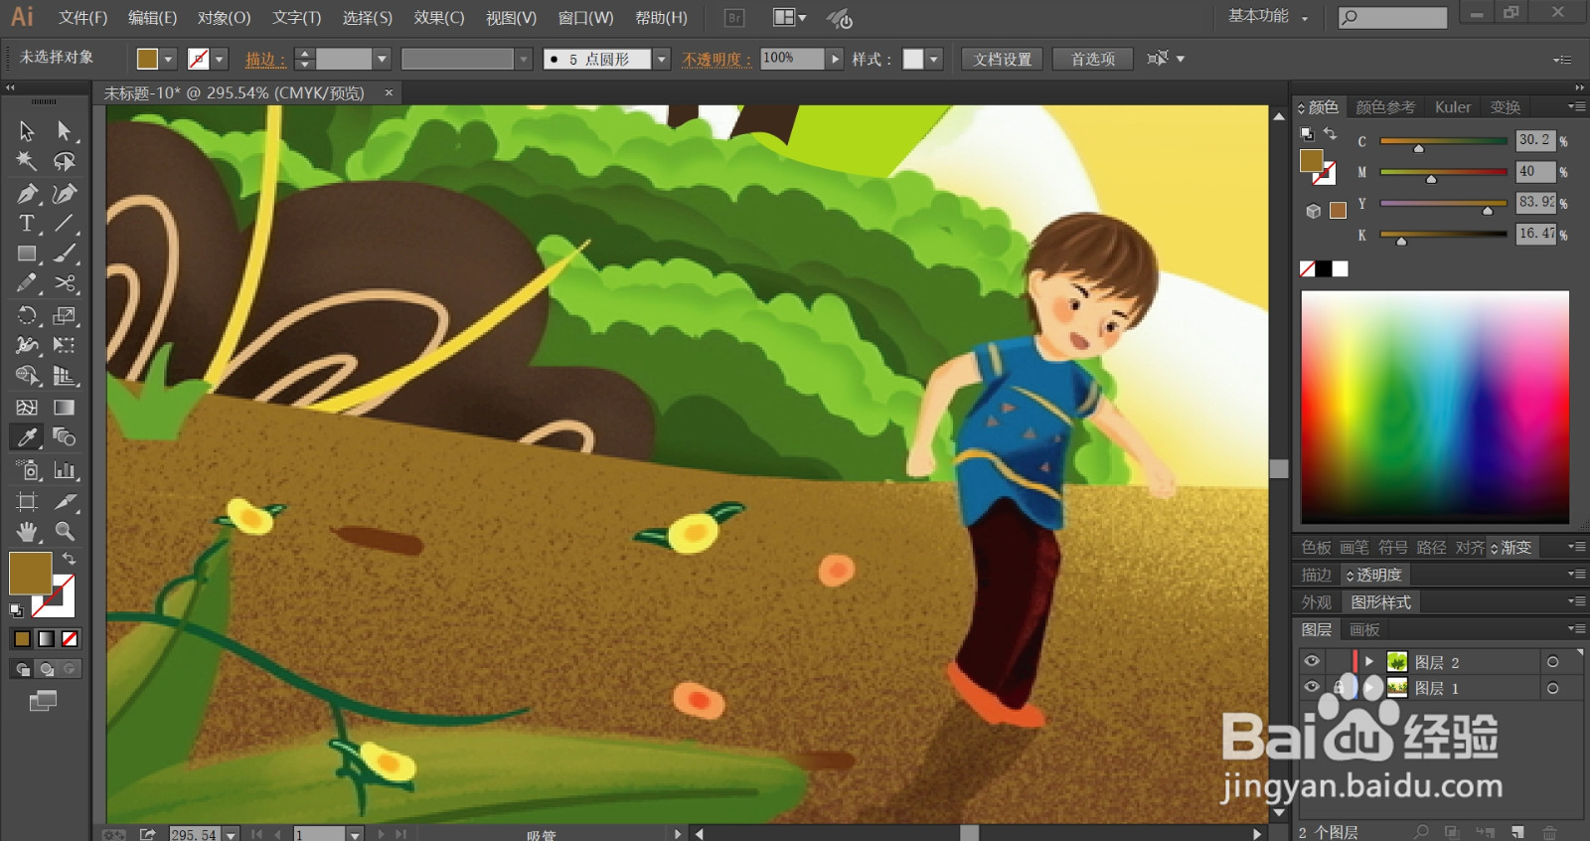Set fill mode to None
This screenshot has width=1590, height=841.
click(x=70, y=639)
